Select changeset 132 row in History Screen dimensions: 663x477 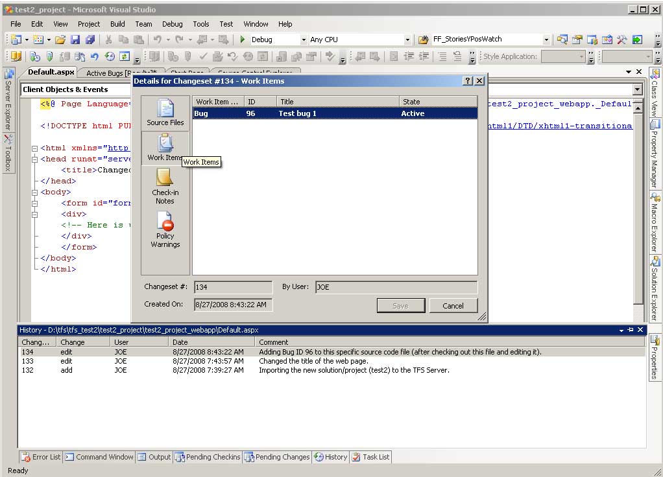pos(332,370)
